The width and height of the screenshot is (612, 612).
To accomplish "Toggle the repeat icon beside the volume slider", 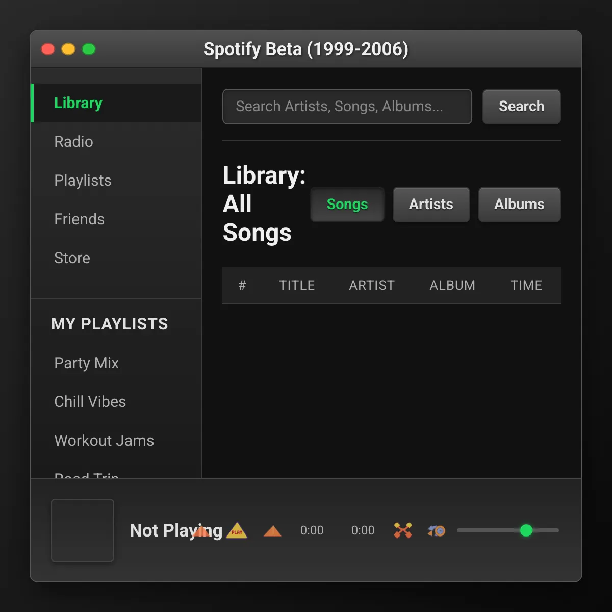I will 437,531.
